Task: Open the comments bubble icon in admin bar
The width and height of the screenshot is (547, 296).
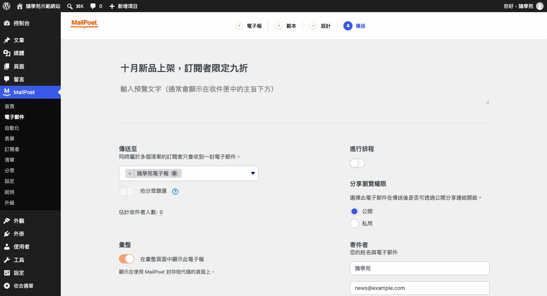Action: [x=93, y=6]
